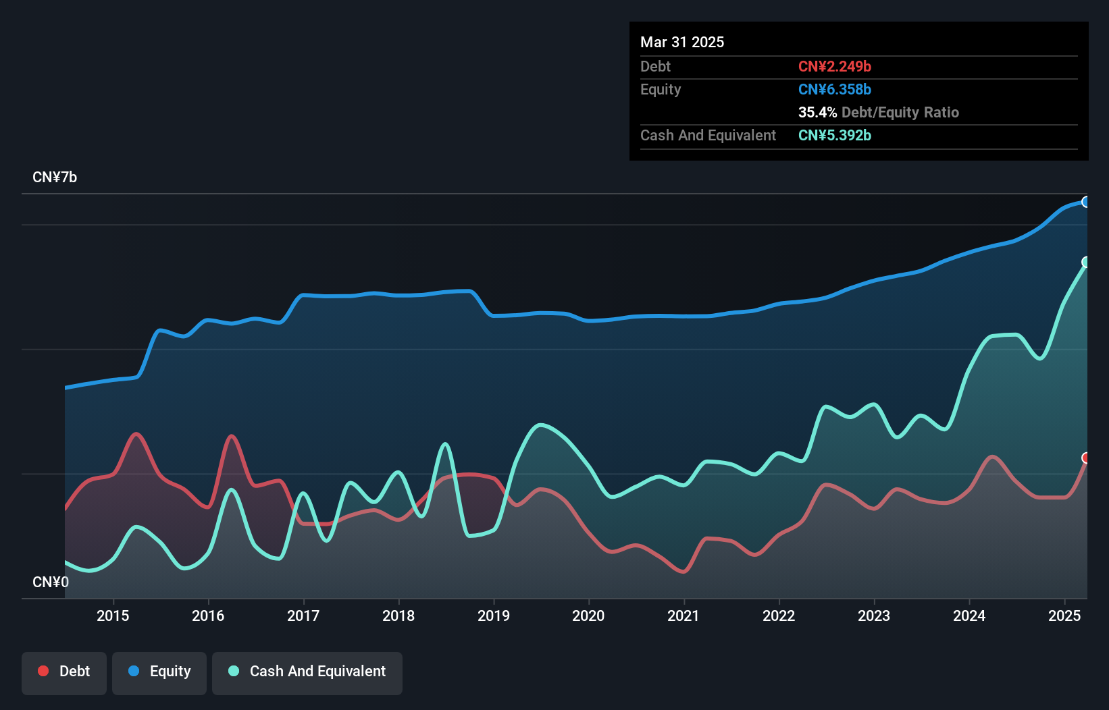The width and height of the screenshot is (1109, 710).
Task: Select the 2025 x-axis label
Action: point(1064,616)
